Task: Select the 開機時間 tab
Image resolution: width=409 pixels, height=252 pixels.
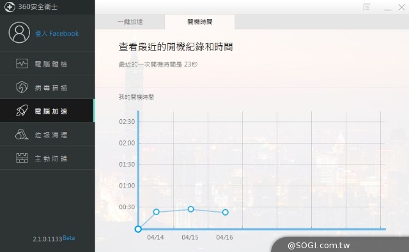Action: coord(200,22)
